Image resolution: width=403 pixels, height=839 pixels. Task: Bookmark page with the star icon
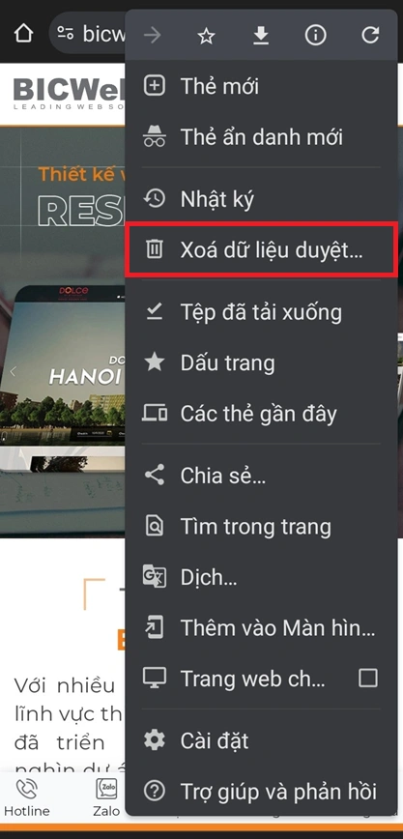(206, 36)
